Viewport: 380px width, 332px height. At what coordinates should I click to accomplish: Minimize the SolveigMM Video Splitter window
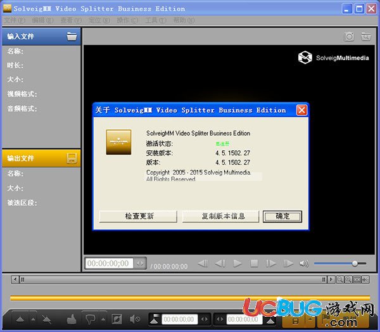point(347,10)
